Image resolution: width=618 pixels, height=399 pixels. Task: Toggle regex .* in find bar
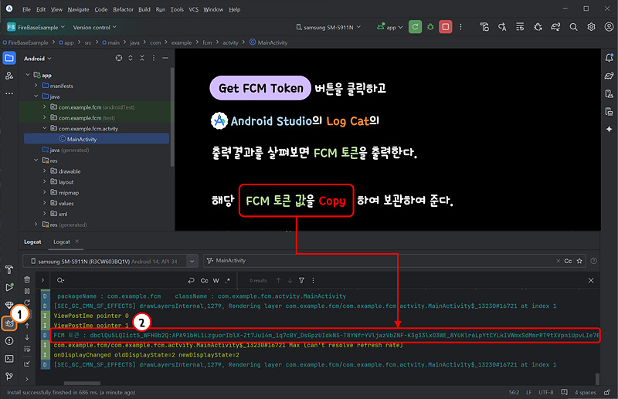[227, 280]
